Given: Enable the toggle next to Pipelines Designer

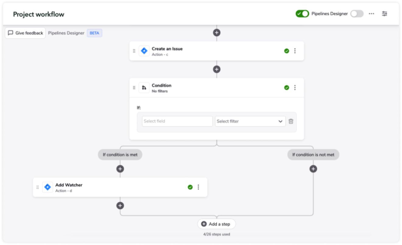Looking at the screenshot, I should (x=357, y=13).
